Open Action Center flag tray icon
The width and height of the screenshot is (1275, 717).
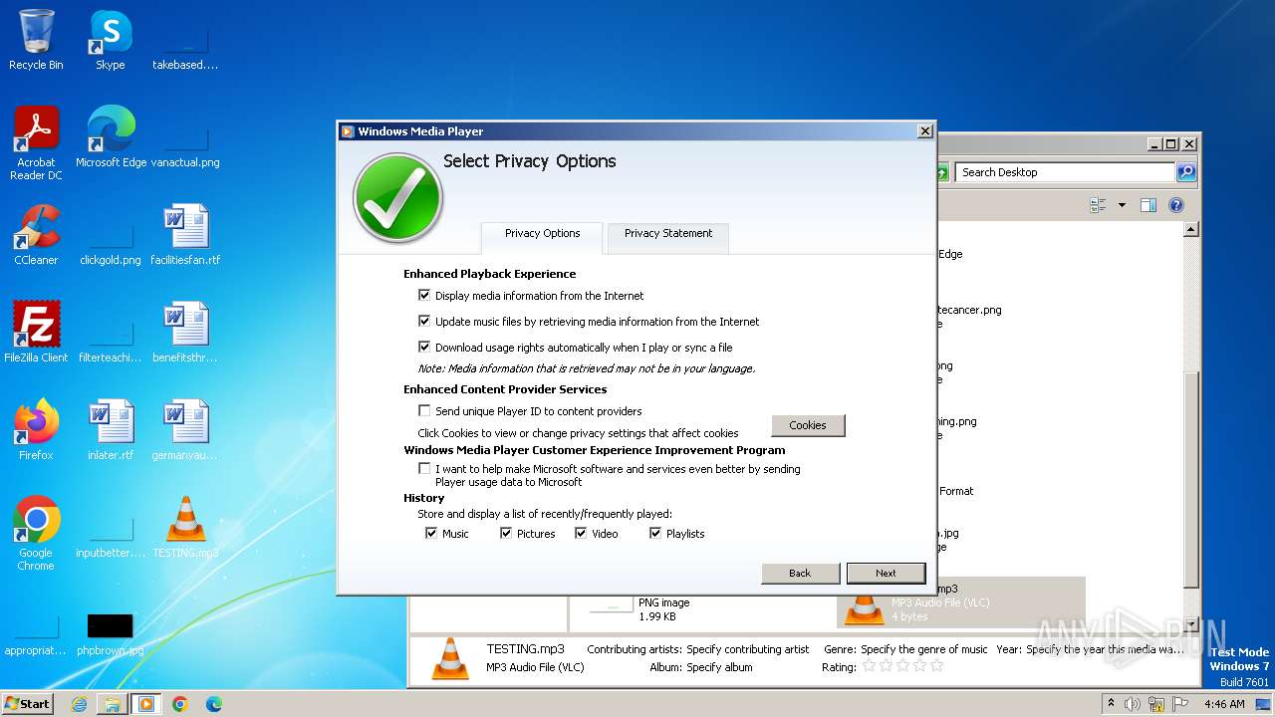click(x=1178, y=704)
